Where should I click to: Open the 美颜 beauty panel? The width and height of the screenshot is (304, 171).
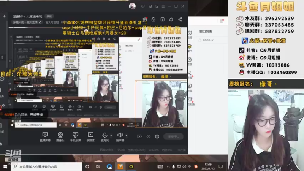pos(190,35)
